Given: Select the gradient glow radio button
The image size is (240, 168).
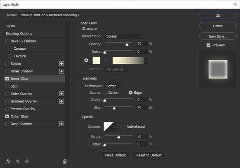Looking at the screenshot, I should (106, 60).
